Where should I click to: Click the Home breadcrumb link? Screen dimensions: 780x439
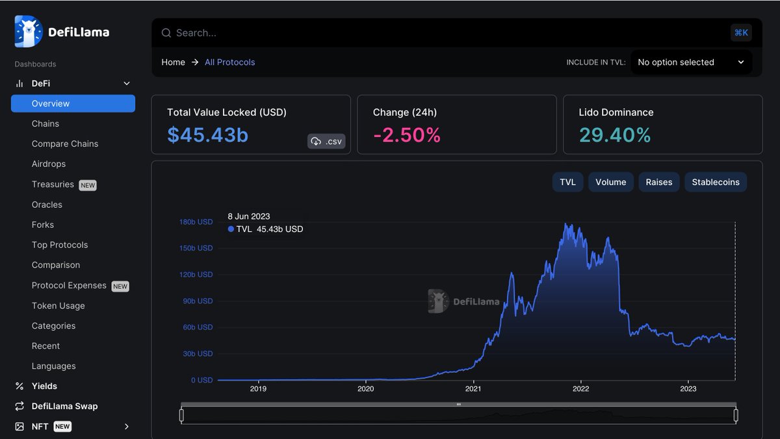coord(173,62)
